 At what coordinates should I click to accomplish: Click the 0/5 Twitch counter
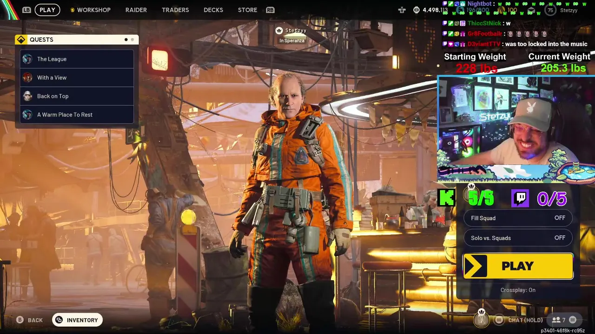pyautogui.click(x=551, y=199)
